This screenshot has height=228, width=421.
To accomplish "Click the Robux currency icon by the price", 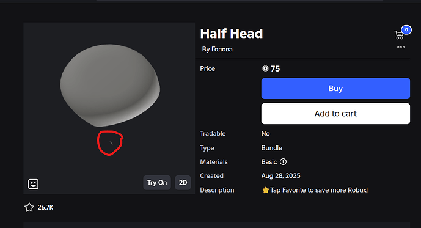I will (265, 68).
